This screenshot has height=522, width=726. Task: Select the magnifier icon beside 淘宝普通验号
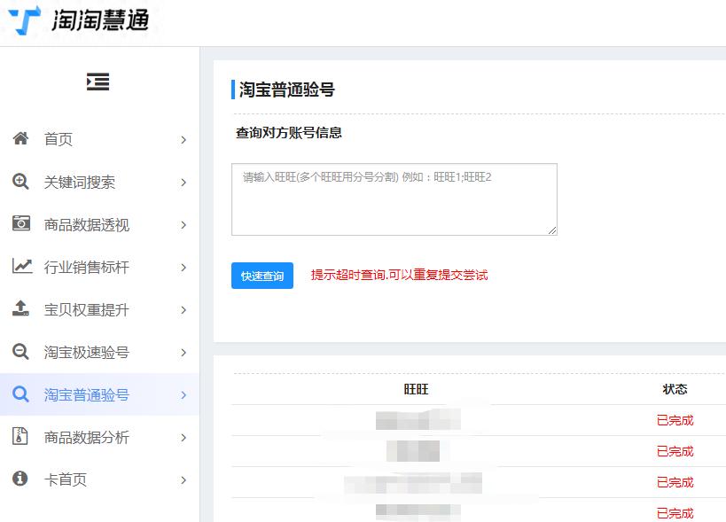click(21, 394)
